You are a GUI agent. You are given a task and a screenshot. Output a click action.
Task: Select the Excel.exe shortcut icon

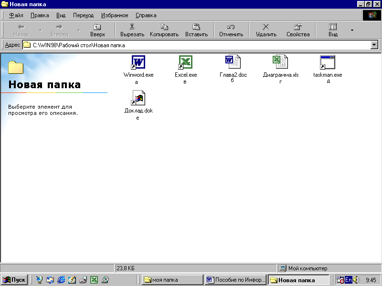tap(186, 62)
